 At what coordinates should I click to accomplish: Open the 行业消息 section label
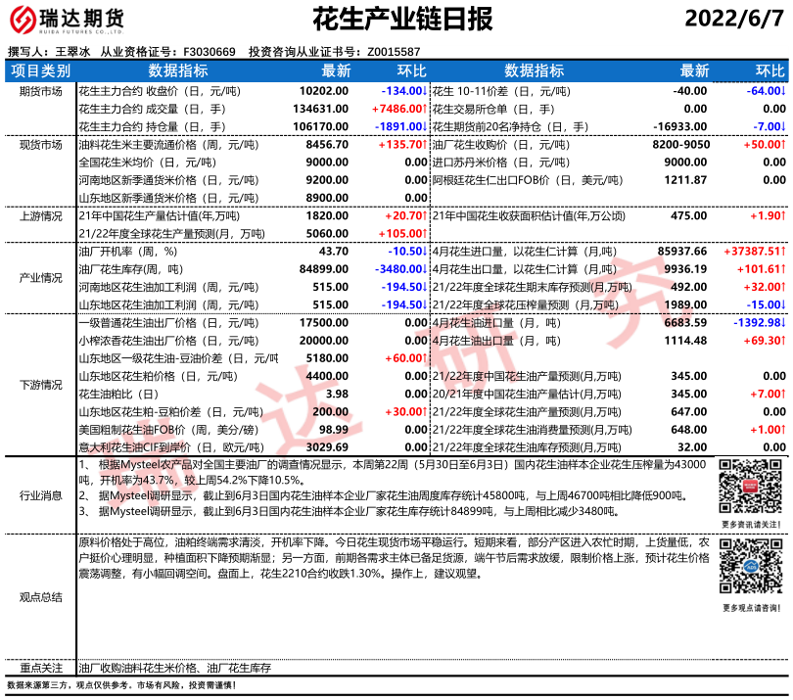coord(40,495)
